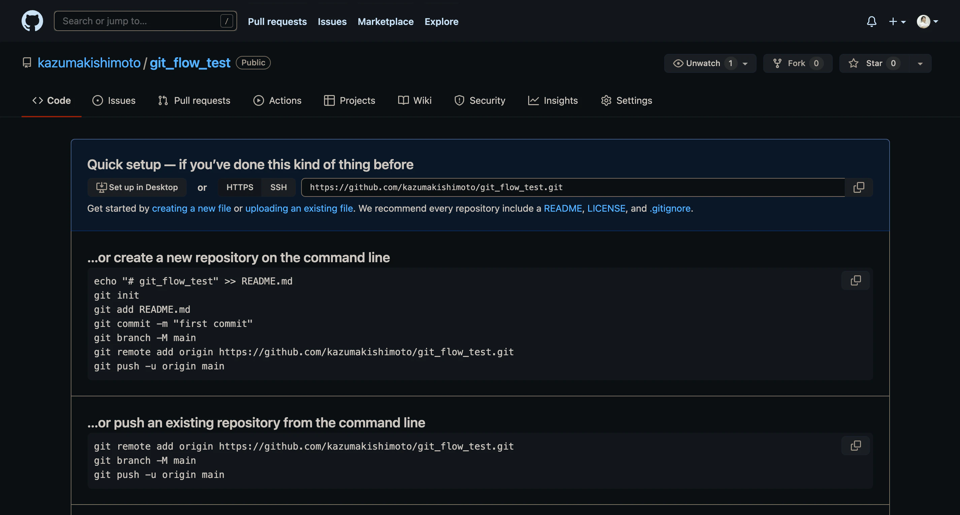Focus the Search or jump to field
Screen dimensions: 960x515
(x=145, y=21)
